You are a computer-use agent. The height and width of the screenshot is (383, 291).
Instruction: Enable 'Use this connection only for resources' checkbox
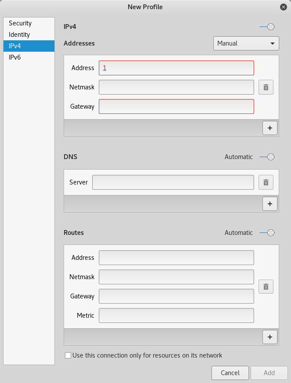tap(68, 355)
